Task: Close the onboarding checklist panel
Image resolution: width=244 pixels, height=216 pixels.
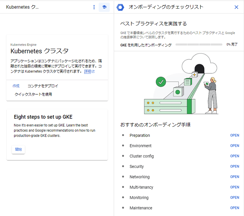Action: coord(236,7)
